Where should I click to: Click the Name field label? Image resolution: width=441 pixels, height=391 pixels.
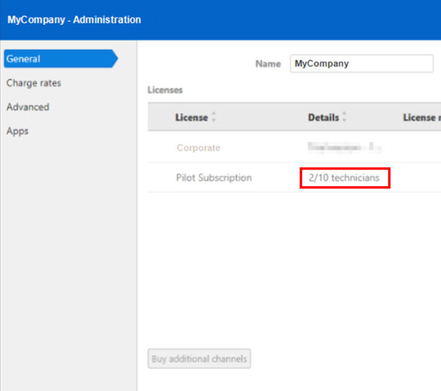click(268, 64)
